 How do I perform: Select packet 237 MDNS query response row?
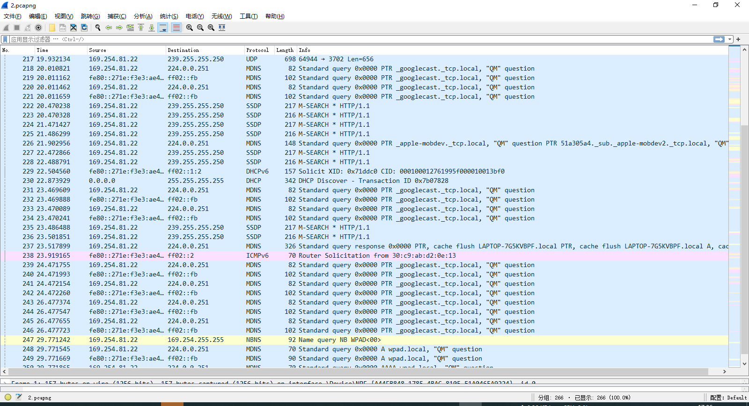coord(365,246)
